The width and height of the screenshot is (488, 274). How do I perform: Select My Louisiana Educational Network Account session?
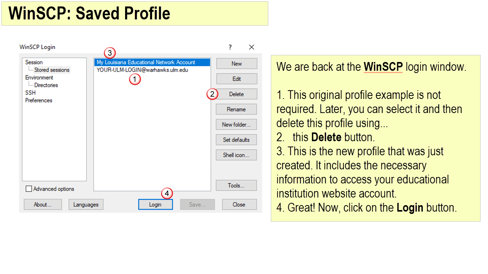pos(152,62)
